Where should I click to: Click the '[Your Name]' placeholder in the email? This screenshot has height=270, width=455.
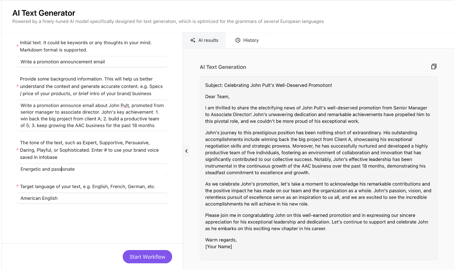tap(218, 246)
